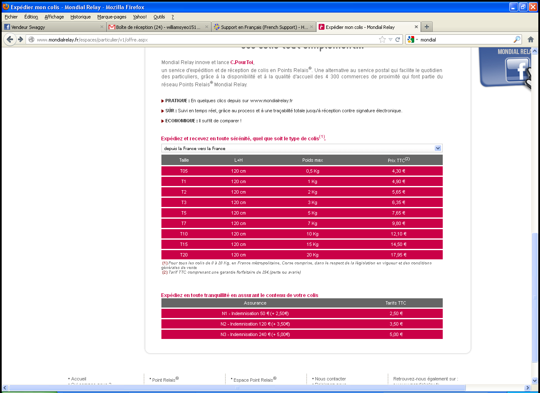This screenshot has height=393, width=540.
Task: Open the Outils menu
Action: [159, 17]
